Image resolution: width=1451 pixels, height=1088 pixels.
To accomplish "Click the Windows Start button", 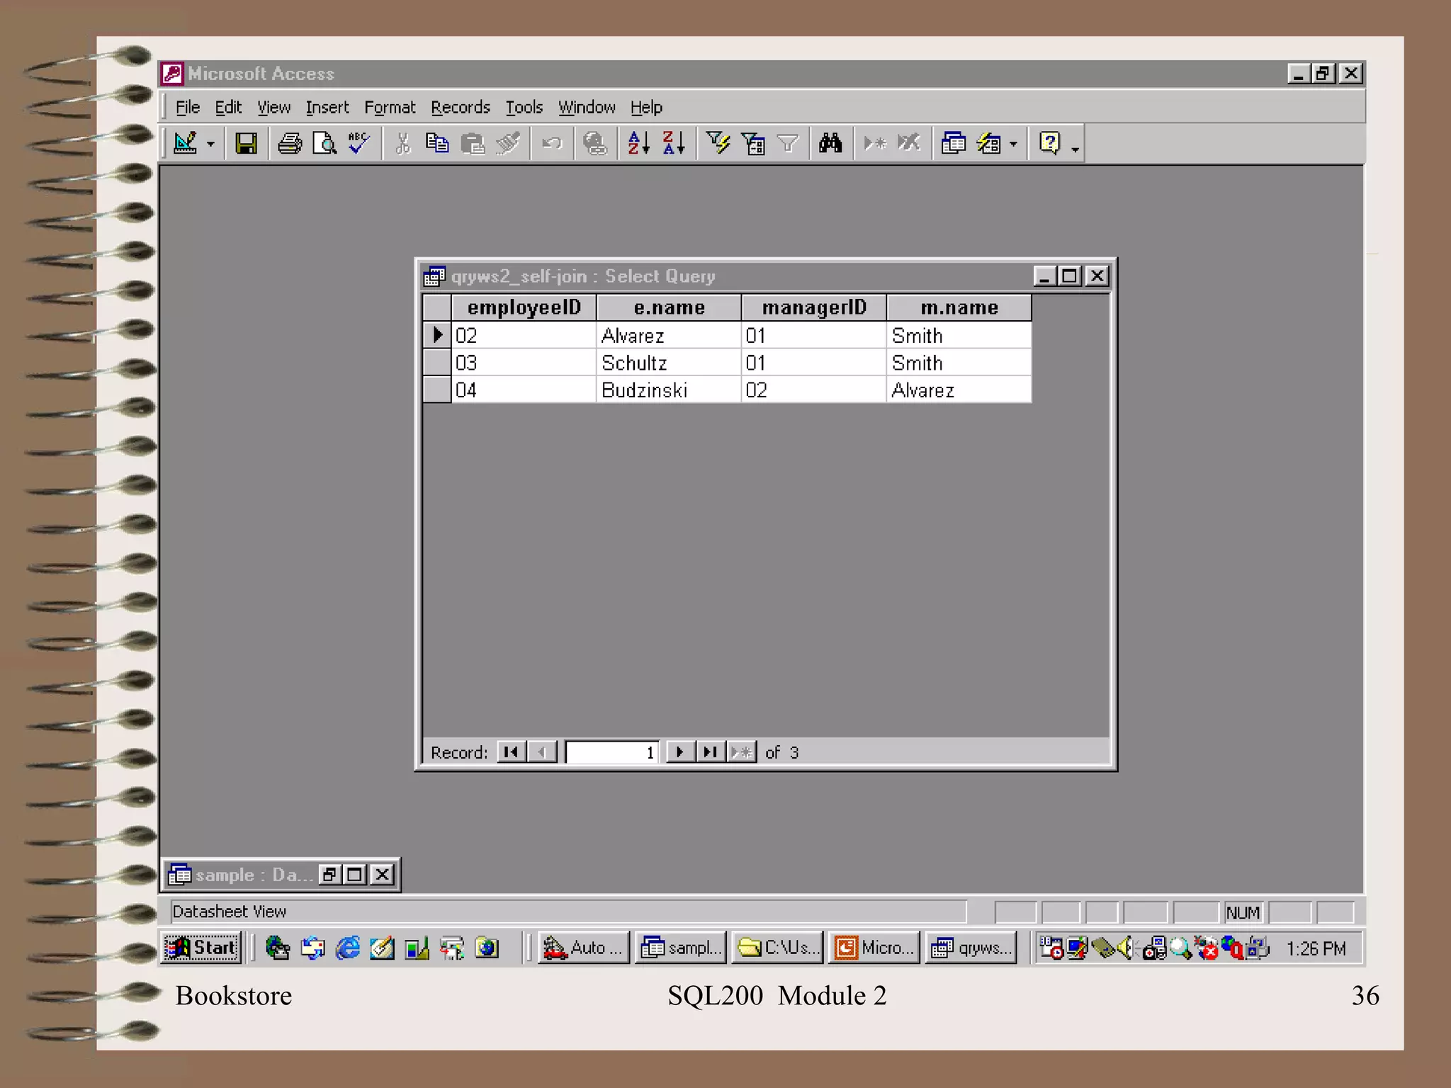I will 202,948.
